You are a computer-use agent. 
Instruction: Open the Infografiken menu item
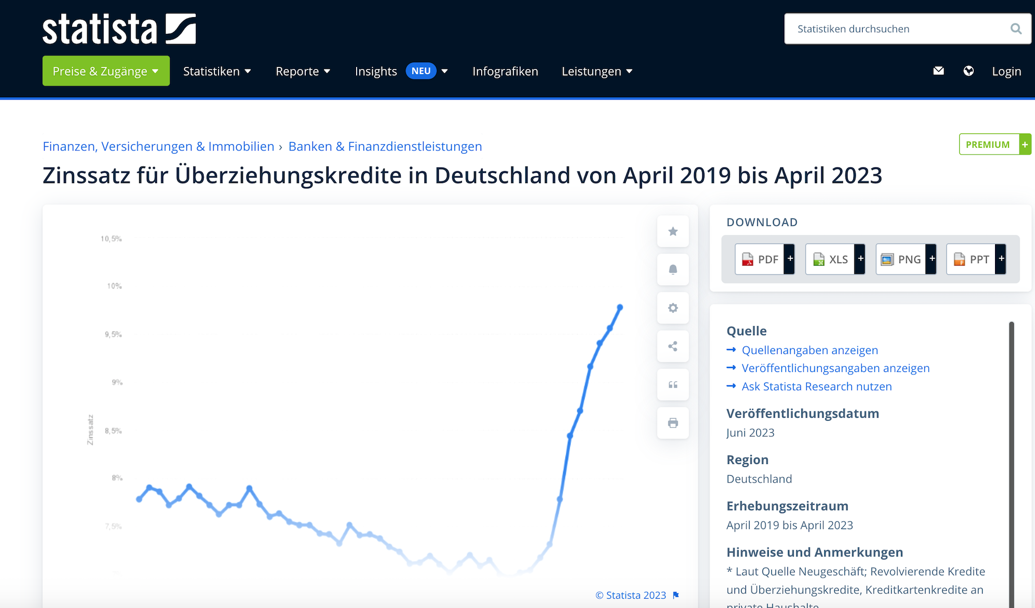[505, 71]
